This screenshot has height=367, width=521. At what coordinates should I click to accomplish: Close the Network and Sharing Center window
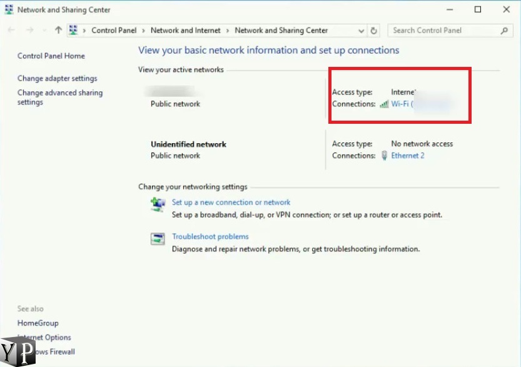click(x=507, y=9)
